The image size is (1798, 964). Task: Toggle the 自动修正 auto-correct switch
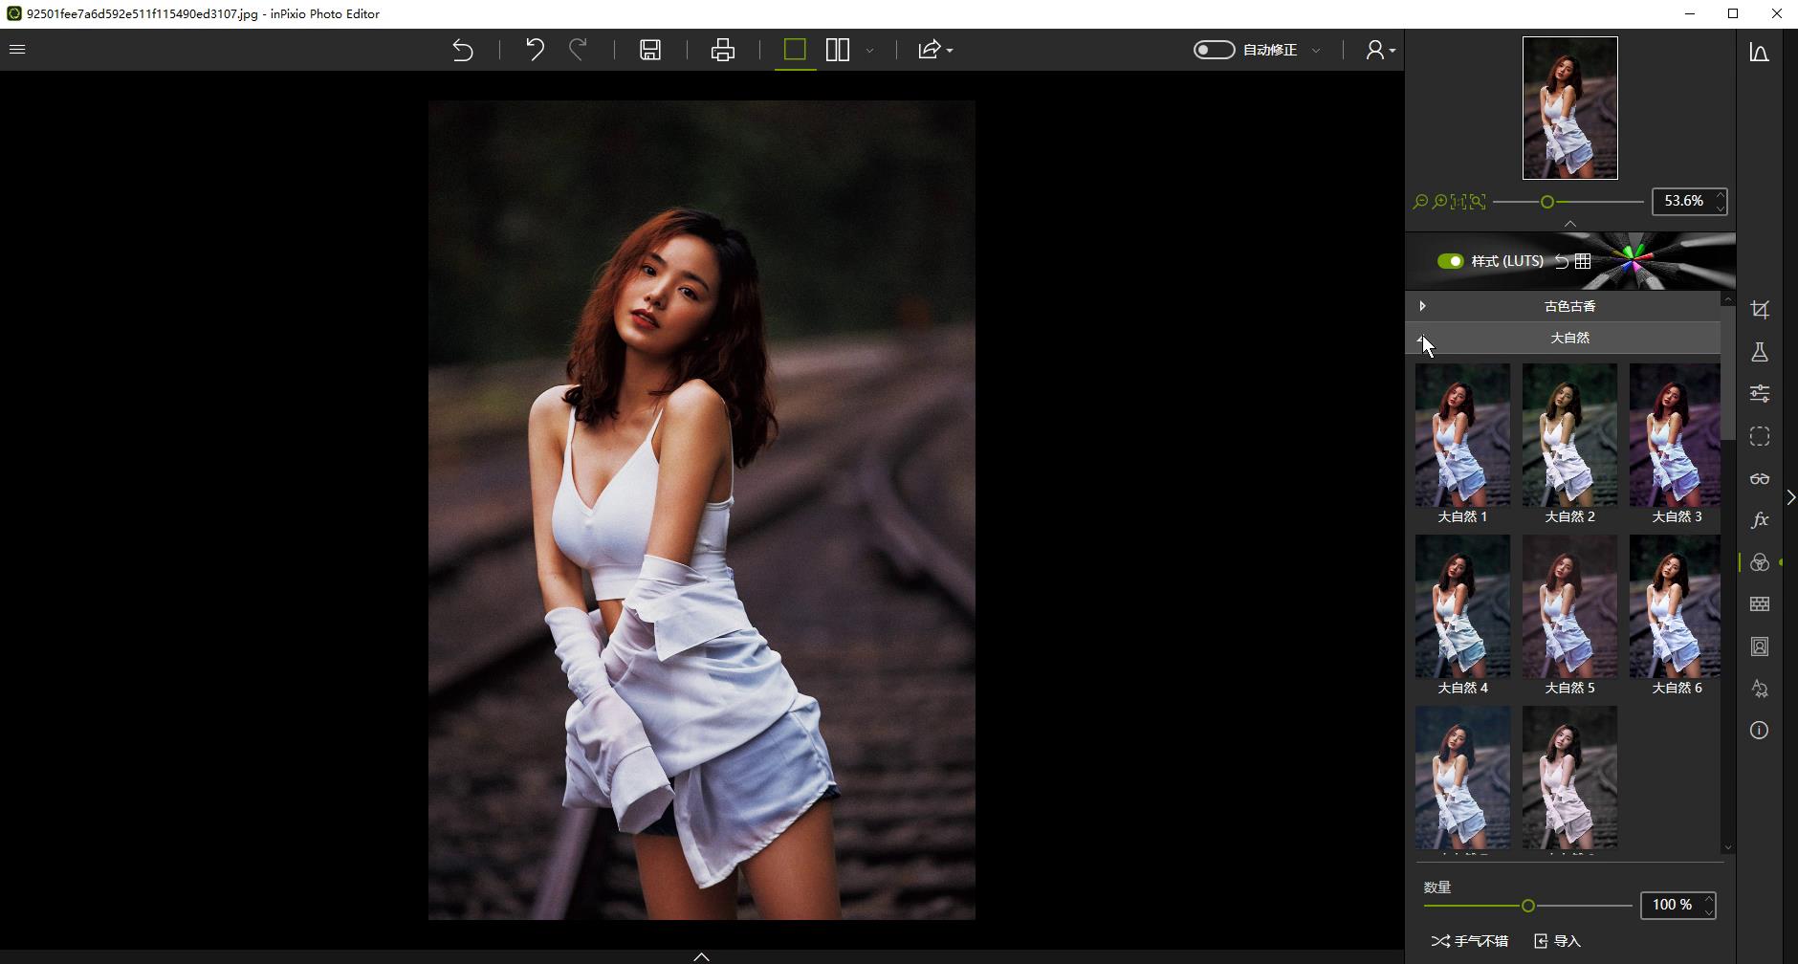point(1214,50)
